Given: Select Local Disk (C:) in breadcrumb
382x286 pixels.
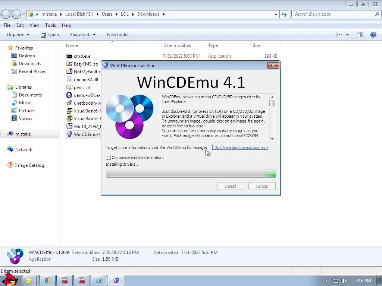Looking at the screenshot, I should [79, 14].
